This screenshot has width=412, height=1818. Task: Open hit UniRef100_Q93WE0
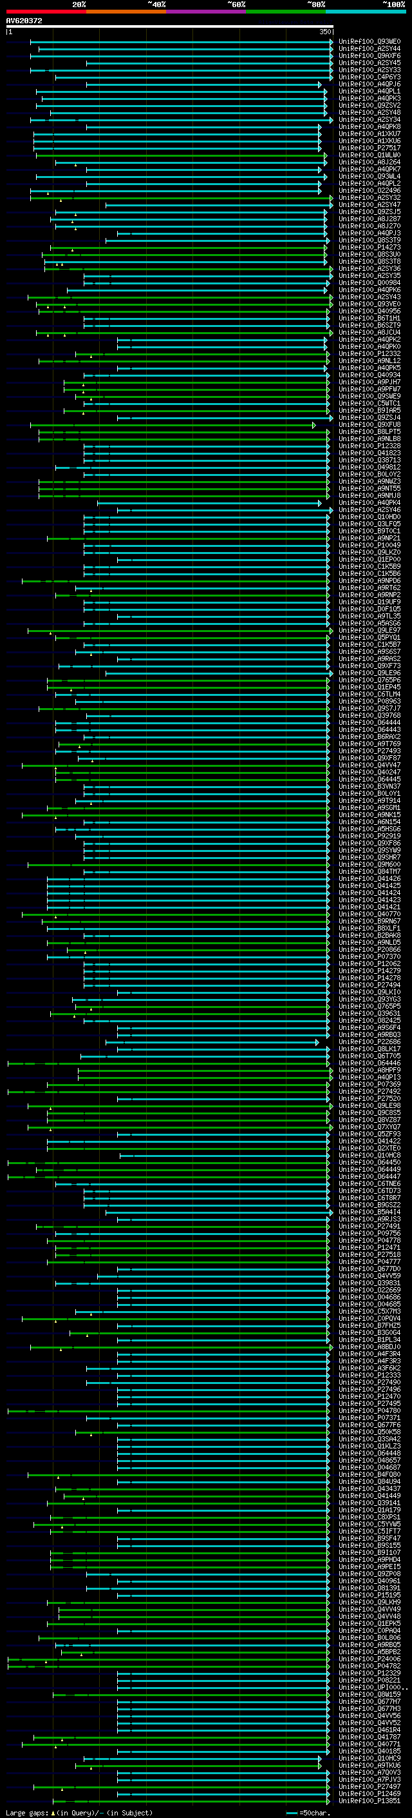(370, 42)
